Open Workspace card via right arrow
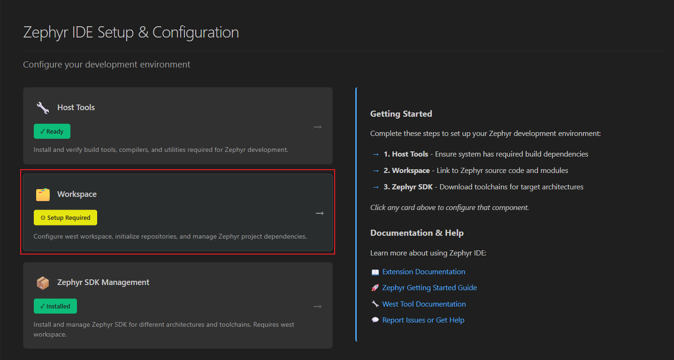The height and width of the screenshot is (360, 674). coord(320,213)
